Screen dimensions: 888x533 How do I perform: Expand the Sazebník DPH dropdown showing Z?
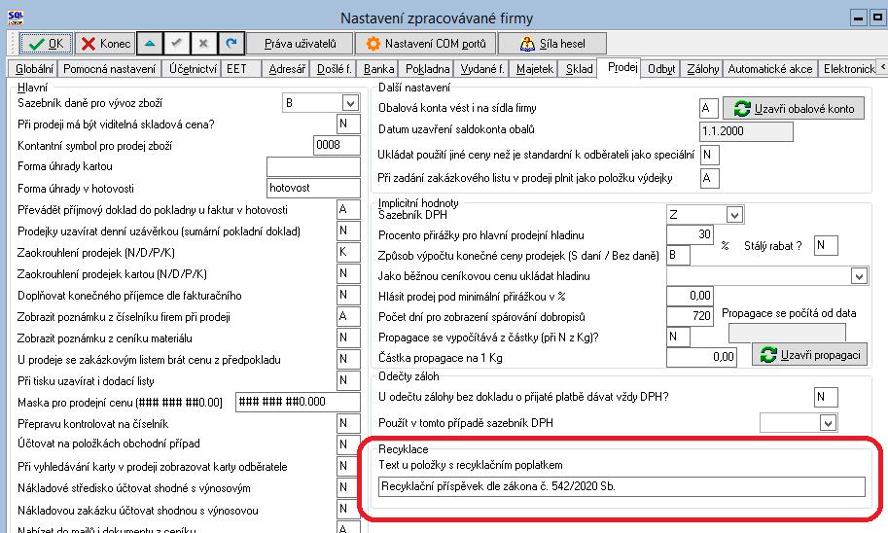[x=734, y=215]
